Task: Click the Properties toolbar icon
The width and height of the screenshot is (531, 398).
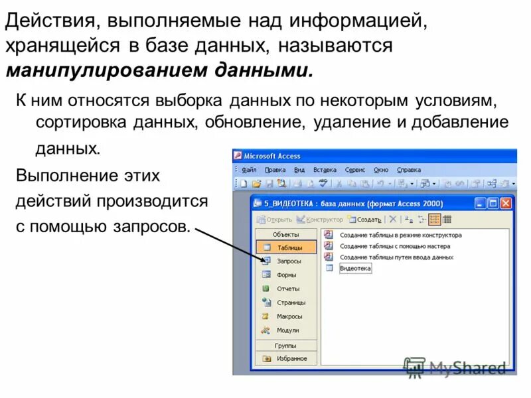Action: 476,184
